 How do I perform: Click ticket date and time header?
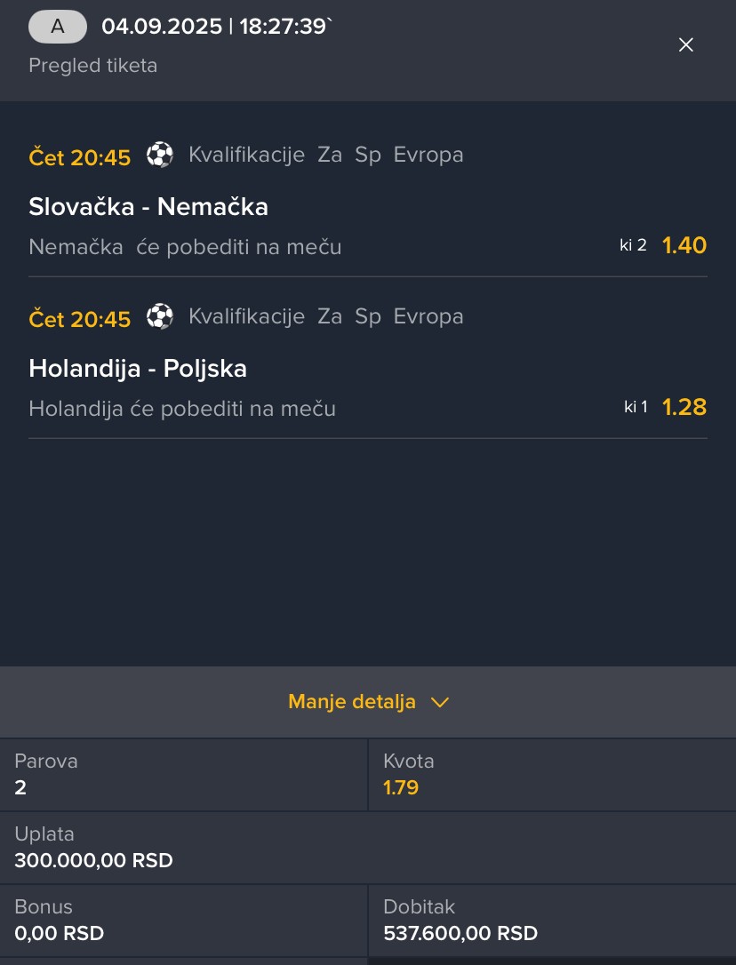coord(216,27)
